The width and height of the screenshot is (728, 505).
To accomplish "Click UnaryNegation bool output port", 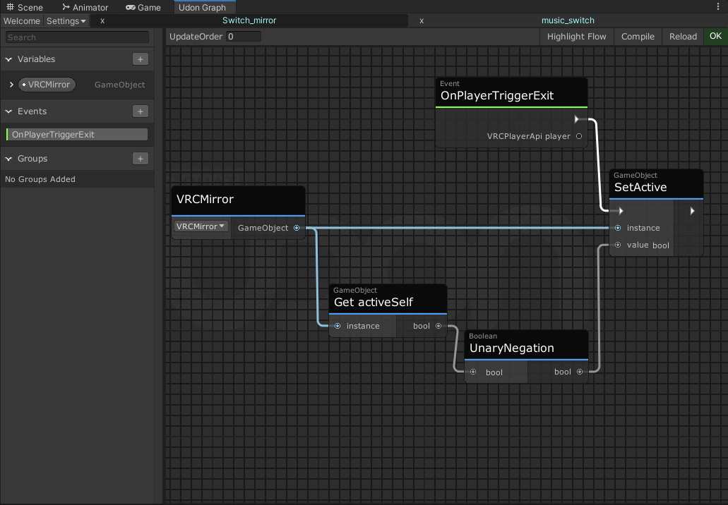I will coord(580,372).
